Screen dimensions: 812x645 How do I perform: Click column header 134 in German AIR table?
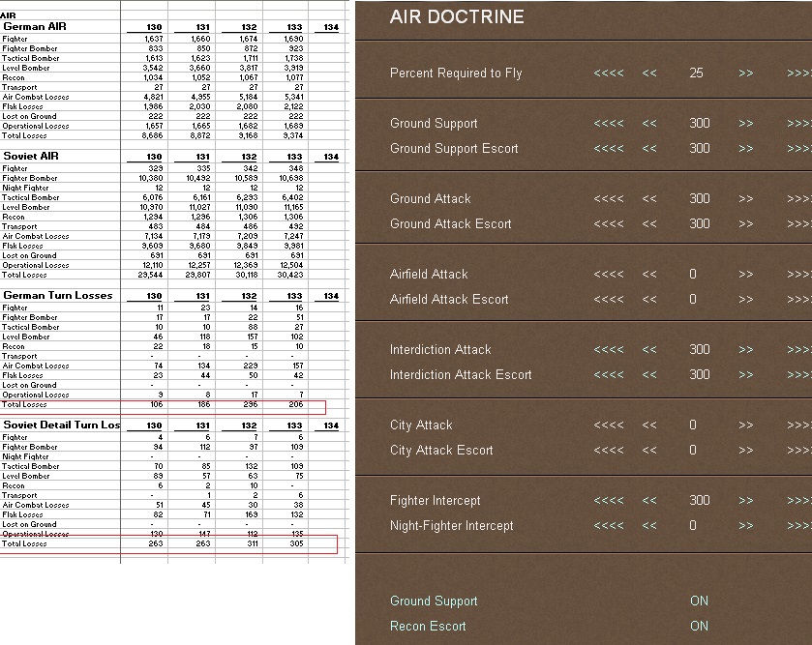(331, 27)
